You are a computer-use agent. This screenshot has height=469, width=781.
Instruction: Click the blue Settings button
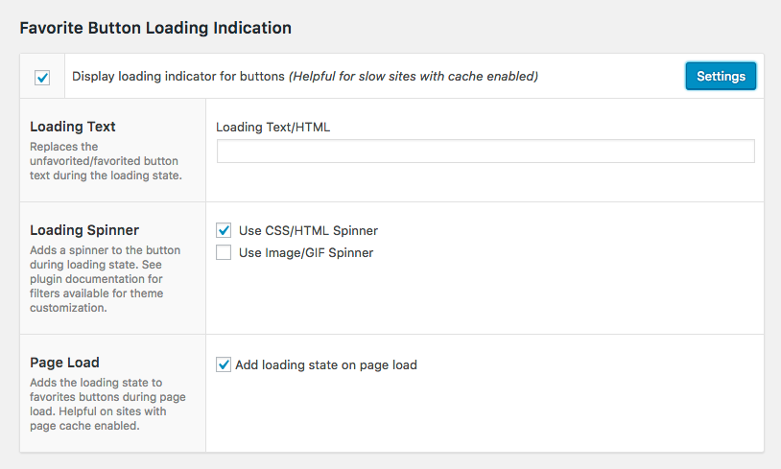[721, 76]
